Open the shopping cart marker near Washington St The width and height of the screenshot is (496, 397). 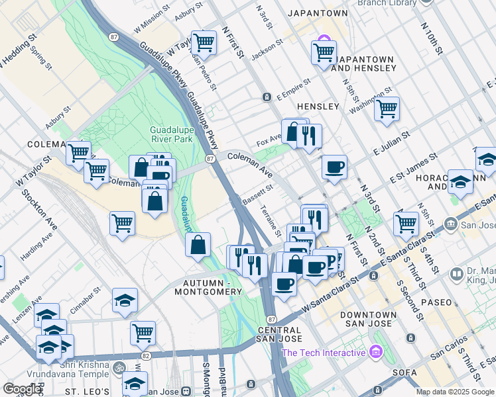[387, 110]
